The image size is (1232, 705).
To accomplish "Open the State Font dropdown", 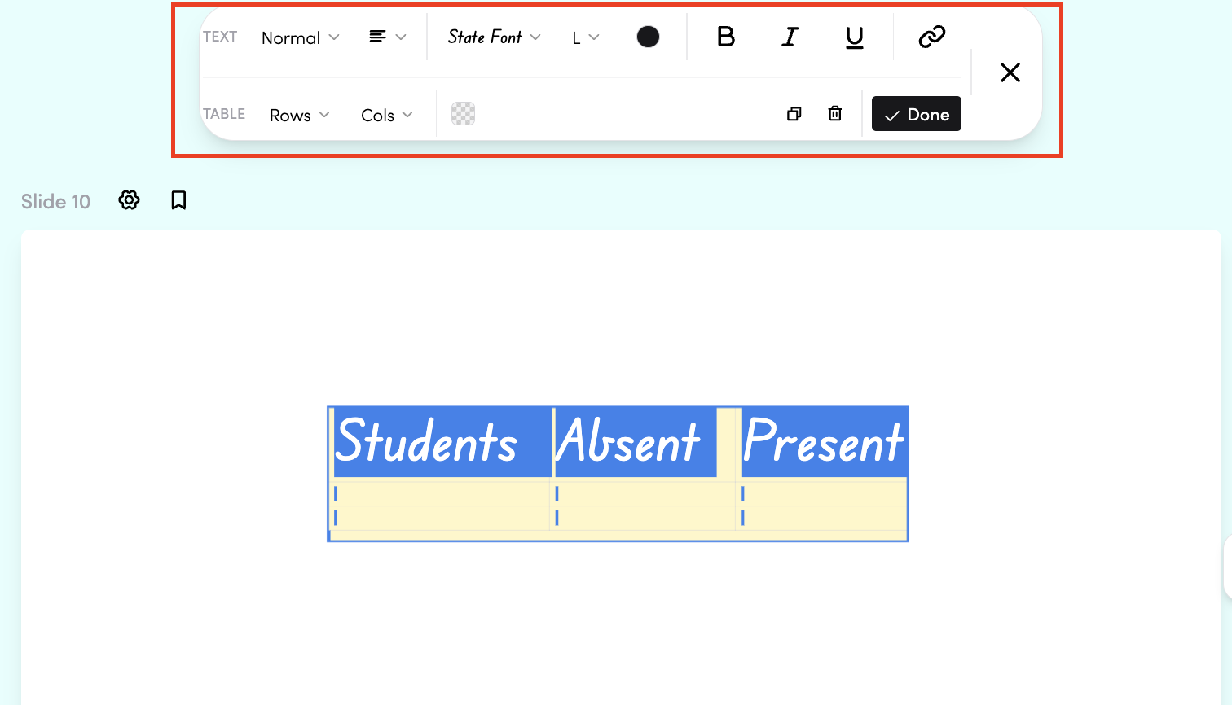I will click(494, 37).
